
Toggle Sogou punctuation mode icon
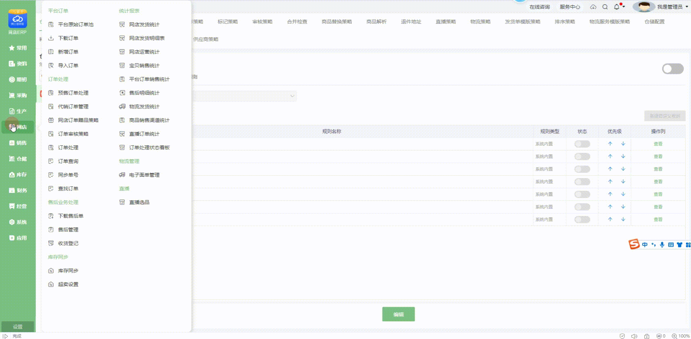(x=653, y=245)
